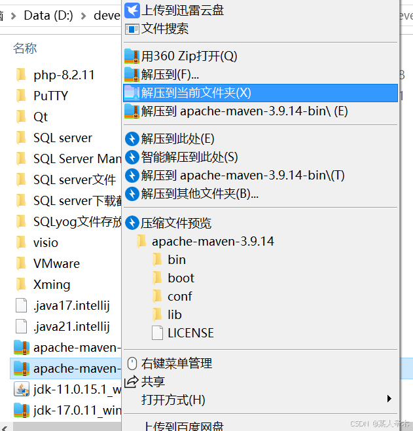Viewport: 413px width, 431px height.
Task: Click the visio folder icon
Action: click(21, 243)
